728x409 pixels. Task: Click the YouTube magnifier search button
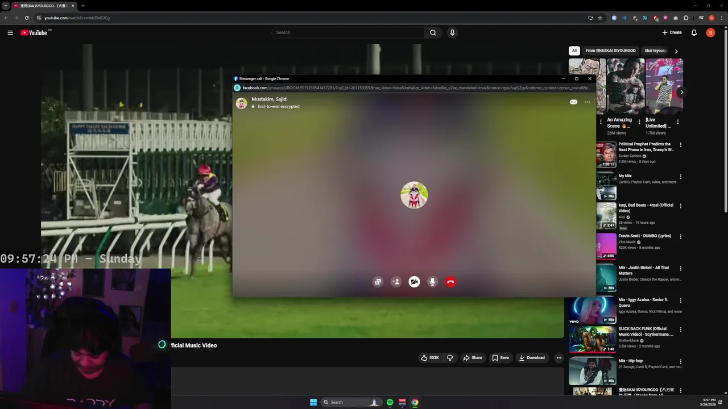433,32
